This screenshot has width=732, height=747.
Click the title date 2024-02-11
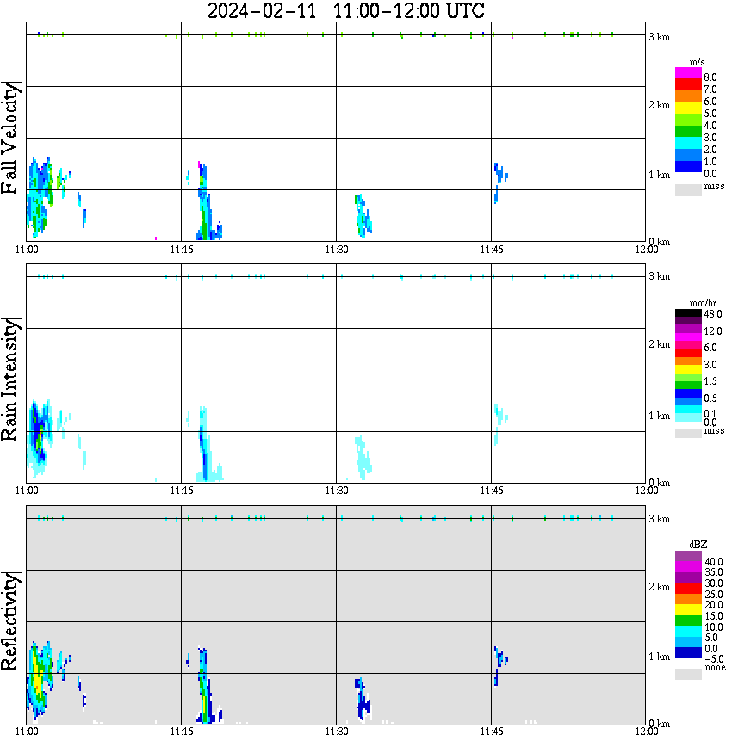tap(262, 11)
